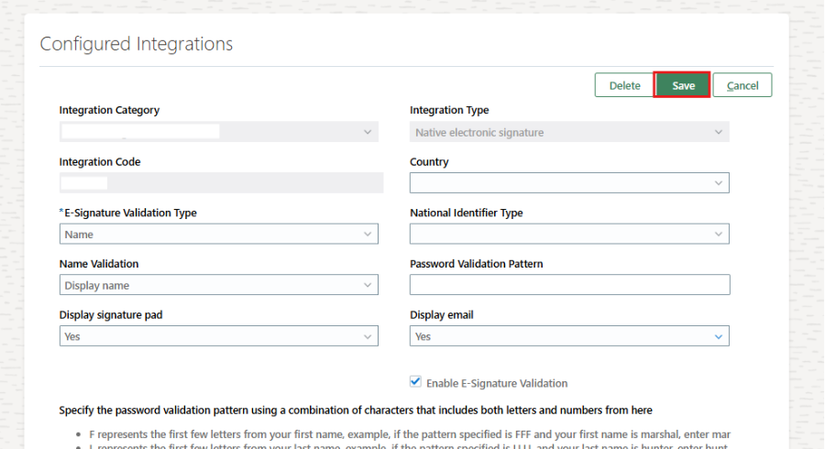Open E-Signature Validation Type dropdown

pyautogui.click(x=219, y=234)
